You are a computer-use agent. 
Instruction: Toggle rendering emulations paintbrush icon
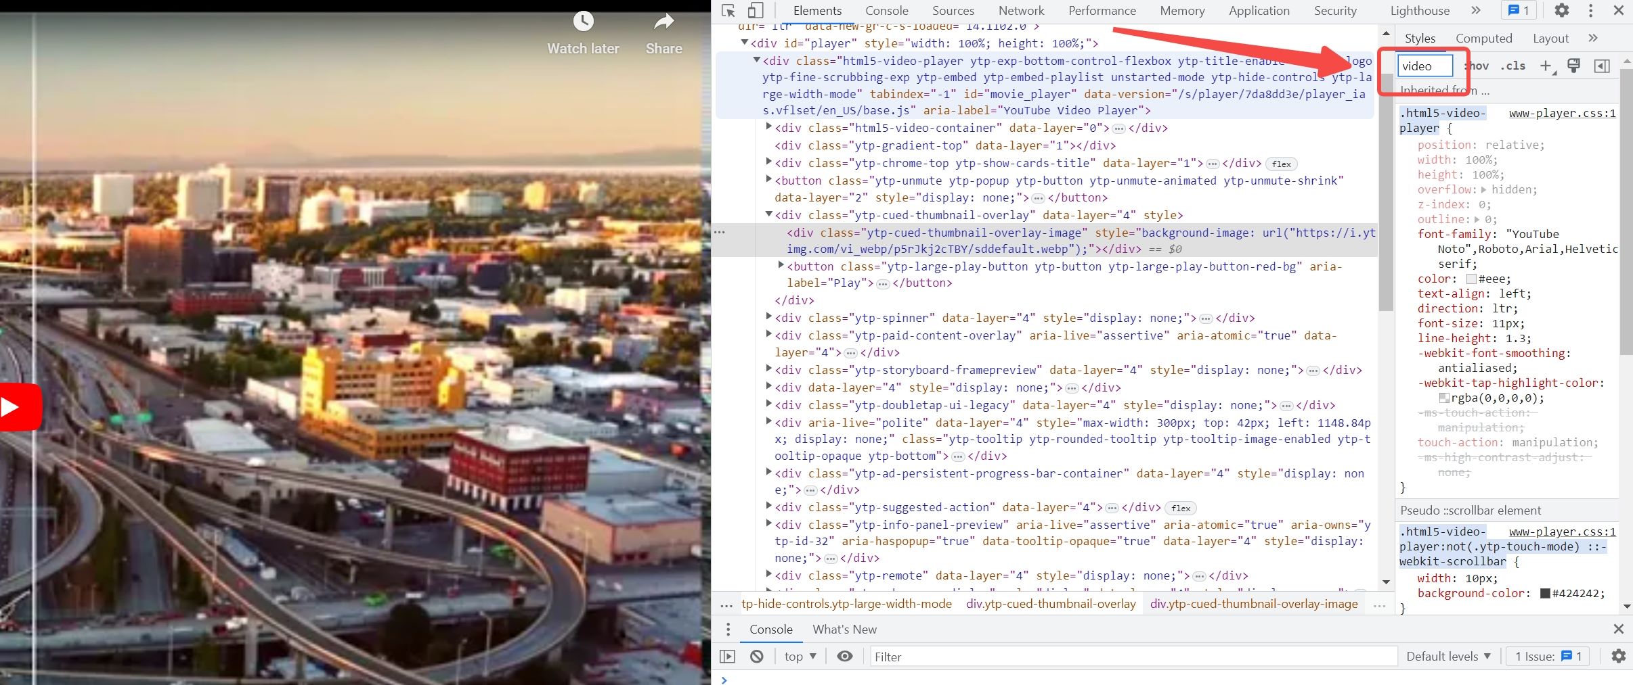(1574, 66)
